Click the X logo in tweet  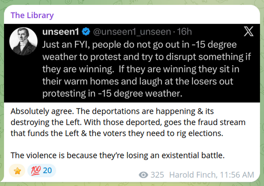click(248, 32)
